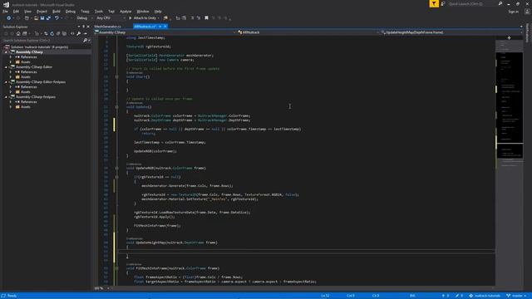The width and height of the screenshot is (532, 299).
Task: Click the Solution Explorer search magnifier icon
Action: 85,41
